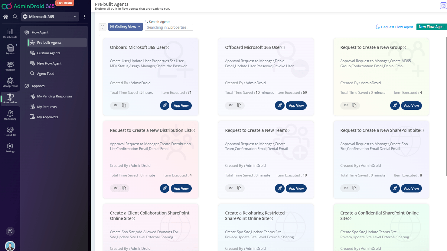Preview the New Distribution List agent
The image size is (447, 251).
click(116, 188)
